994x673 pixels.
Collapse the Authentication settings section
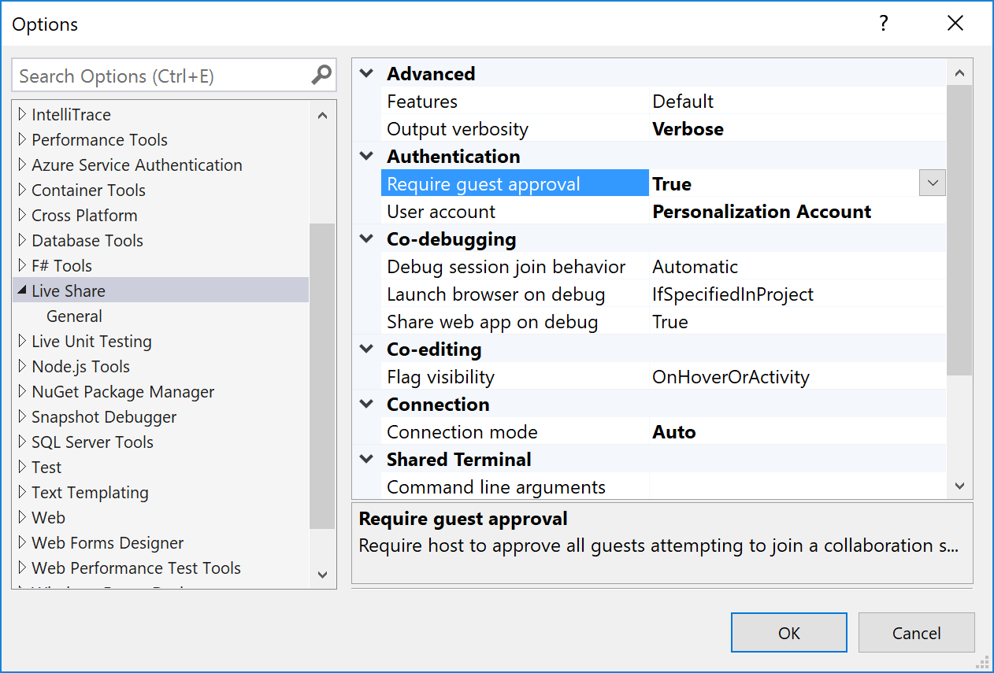[x=365, y=155]
